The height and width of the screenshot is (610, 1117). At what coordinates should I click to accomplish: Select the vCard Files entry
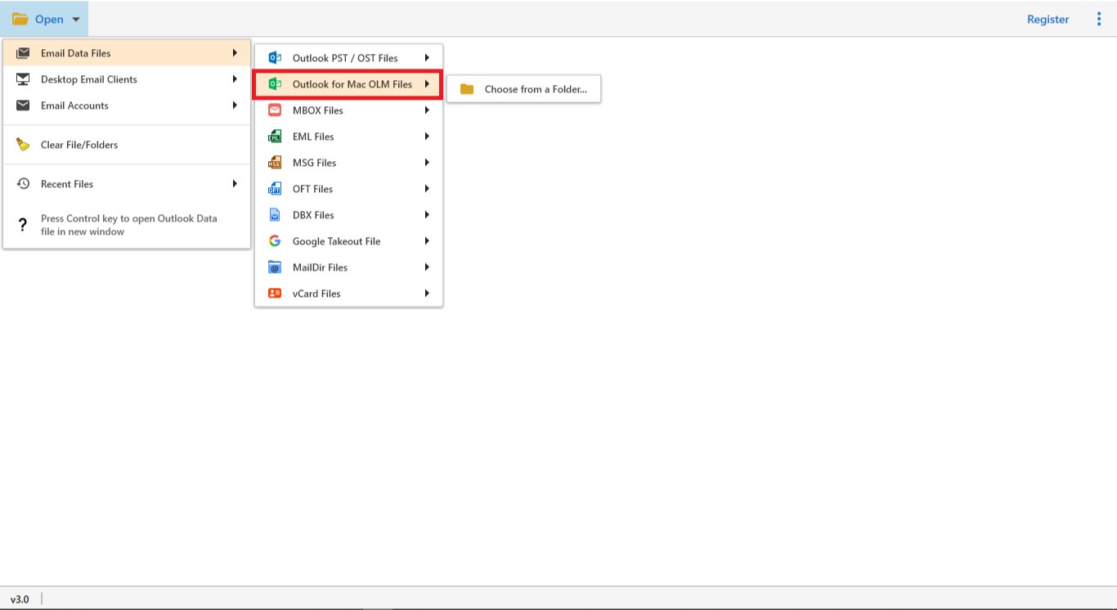pyautogui.click(x=349, y=294)
